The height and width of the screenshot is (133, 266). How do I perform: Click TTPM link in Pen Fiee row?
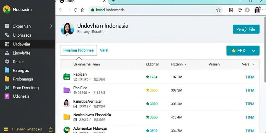pyautogui.click(x=250, y=90)
